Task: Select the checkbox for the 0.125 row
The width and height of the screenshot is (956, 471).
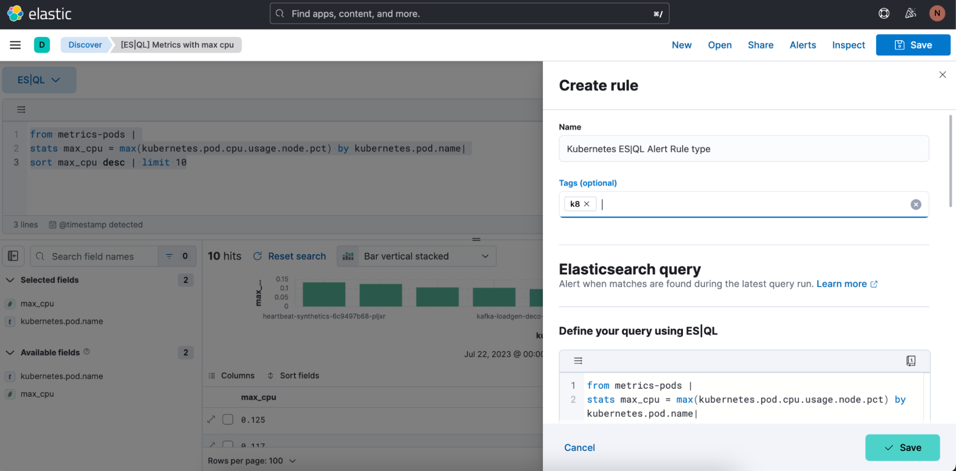Action: pos(228,419)
